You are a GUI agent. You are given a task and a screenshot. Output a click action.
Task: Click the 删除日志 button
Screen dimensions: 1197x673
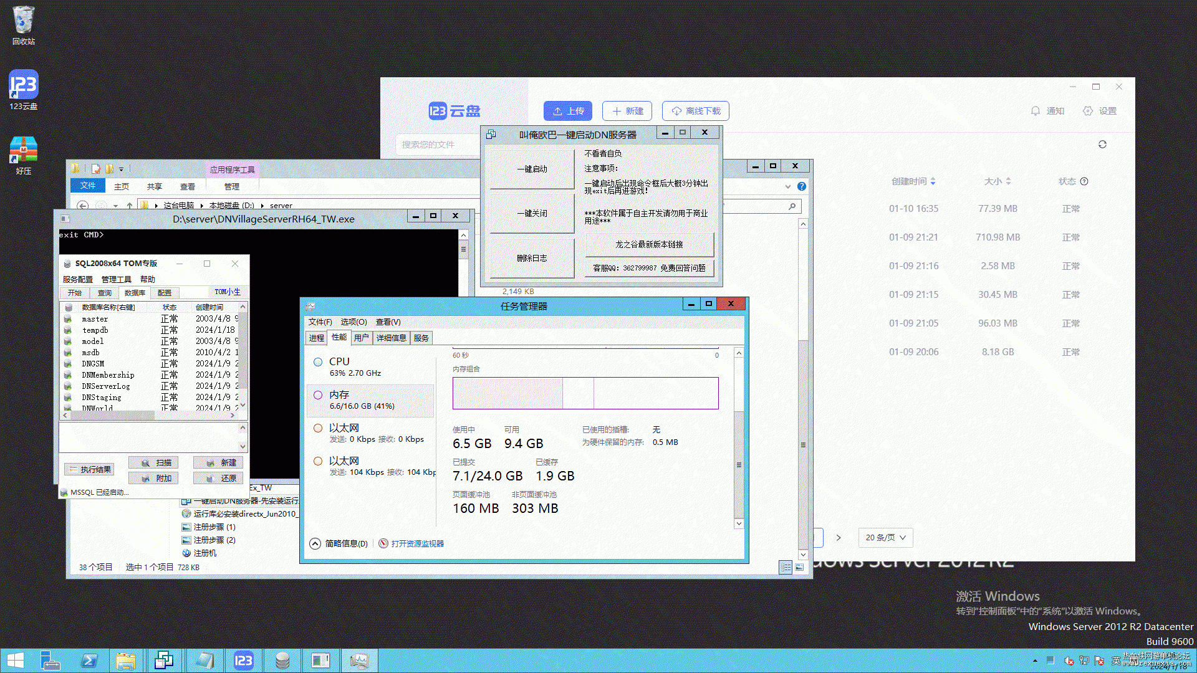point(532,258)
